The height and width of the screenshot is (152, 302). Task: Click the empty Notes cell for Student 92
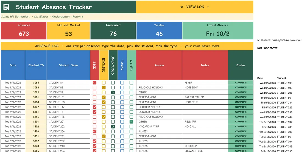[x=205, y=92]
